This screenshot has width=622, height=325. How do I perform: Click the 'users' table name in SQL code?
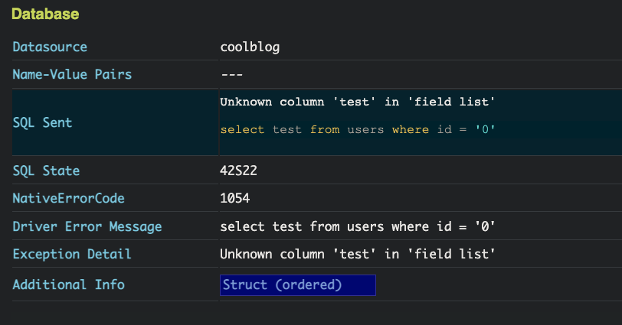tap(365, 130)
